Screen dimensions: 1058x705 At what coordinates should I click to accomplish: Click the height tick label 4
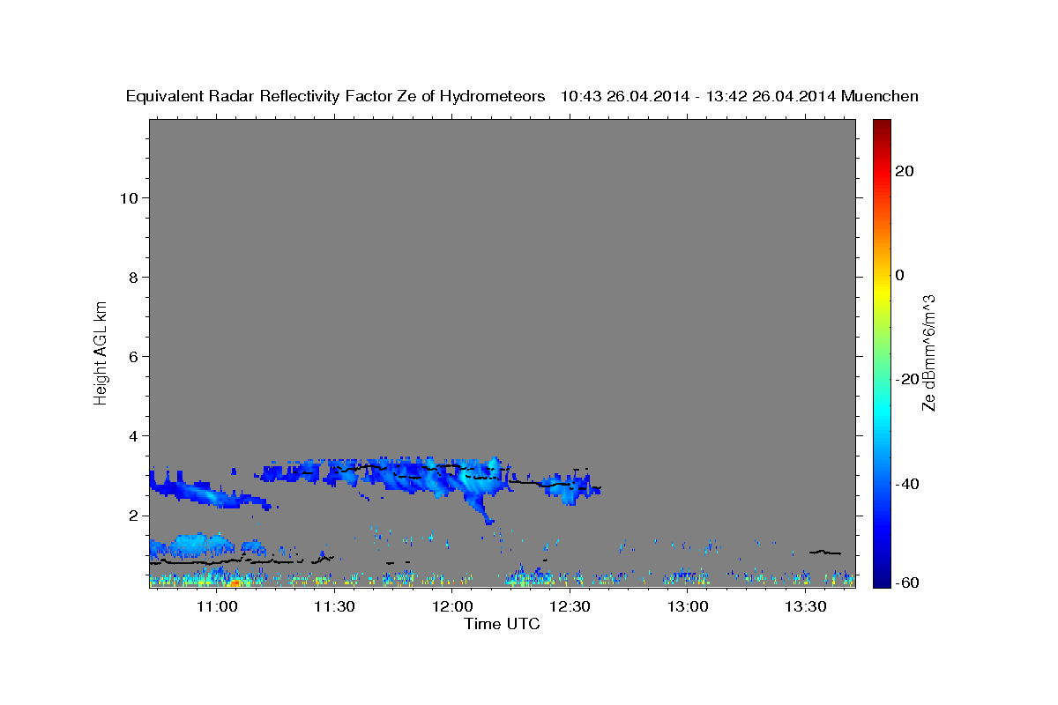point(134,435)
